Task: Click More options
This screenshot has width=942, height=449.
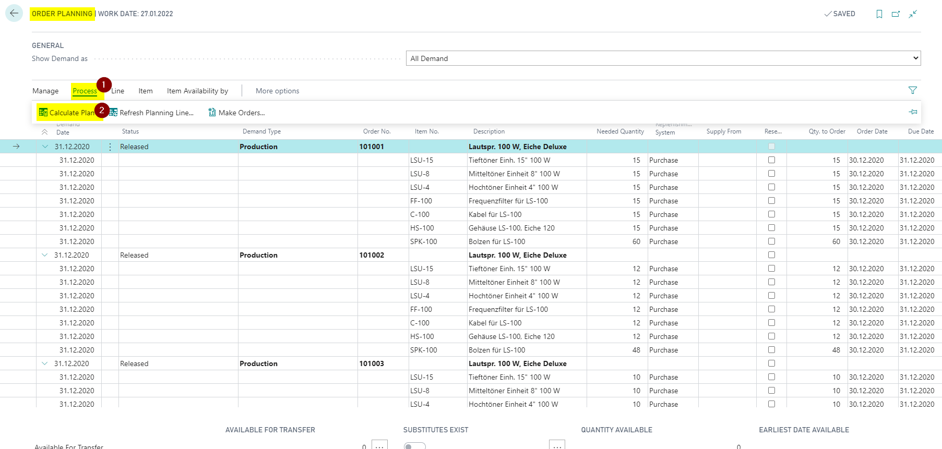Action: click(277, 91)
